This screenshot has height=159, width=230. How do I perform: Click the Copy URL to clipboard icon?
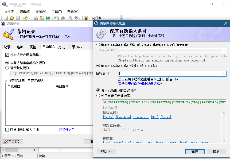click(57, 18)
